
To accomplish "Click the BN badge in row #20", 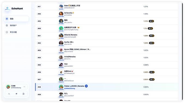I will 150,28.
